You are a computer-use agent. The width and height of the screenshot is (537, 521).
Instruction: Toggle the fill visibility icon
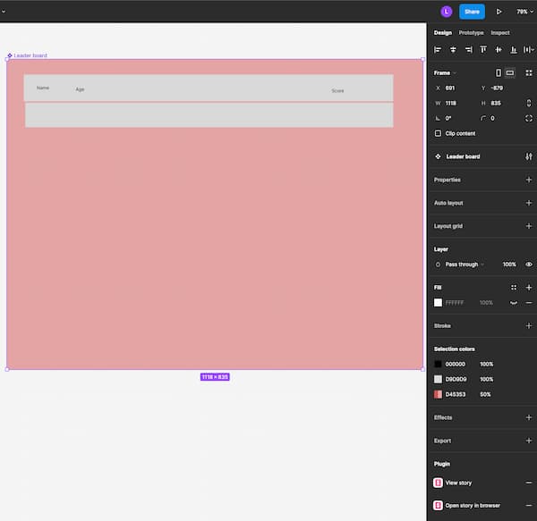tap(514, 303)
